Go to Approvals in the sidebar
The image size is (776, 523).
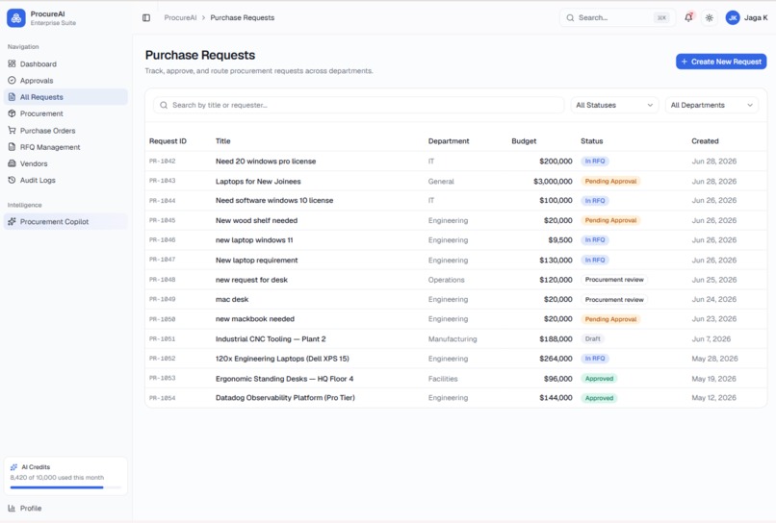coord(65,80)
